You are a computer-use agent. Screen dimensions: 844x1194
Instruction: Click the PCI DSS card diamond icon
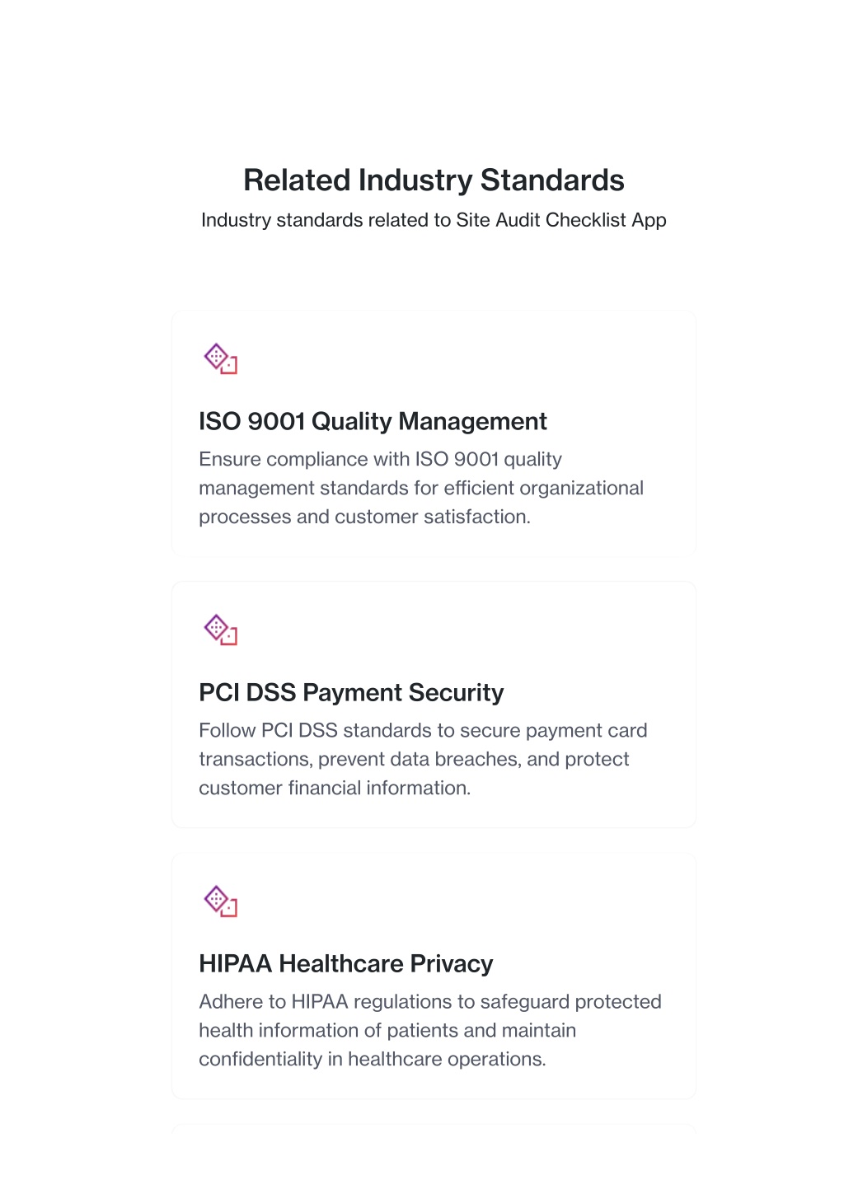pyautogui.click(x=221, y=630)
